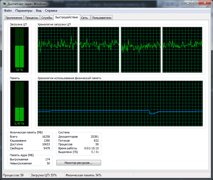
Task: Click the physical memory usage history graph
Action: [x=120, y=103]
